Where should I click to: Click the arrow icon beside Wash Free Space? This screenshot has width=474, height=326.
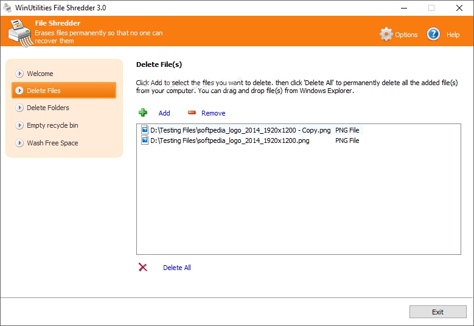pos(19,143)
